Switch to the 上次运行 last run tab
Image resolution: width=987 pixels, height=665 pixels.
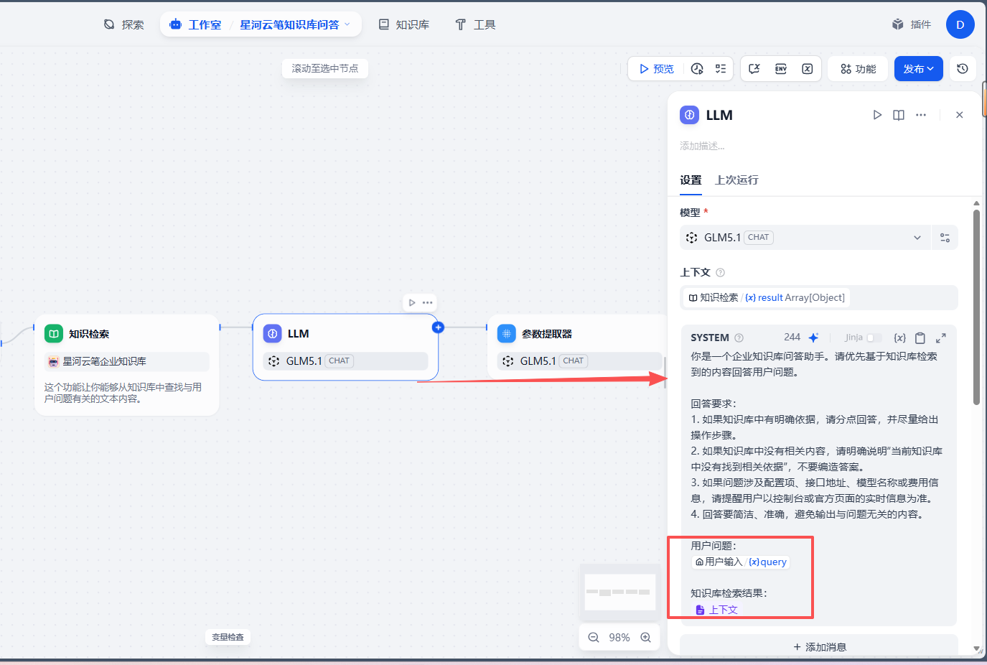[736, 180]
